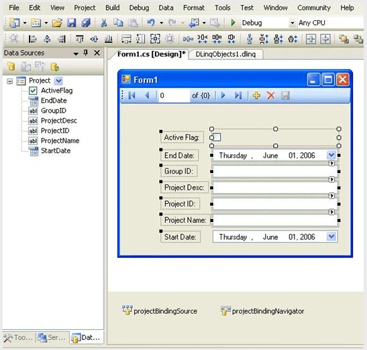Screen dimensions: 367x350
Task: Click Open File folder icon
Action: tap(57, 23)
